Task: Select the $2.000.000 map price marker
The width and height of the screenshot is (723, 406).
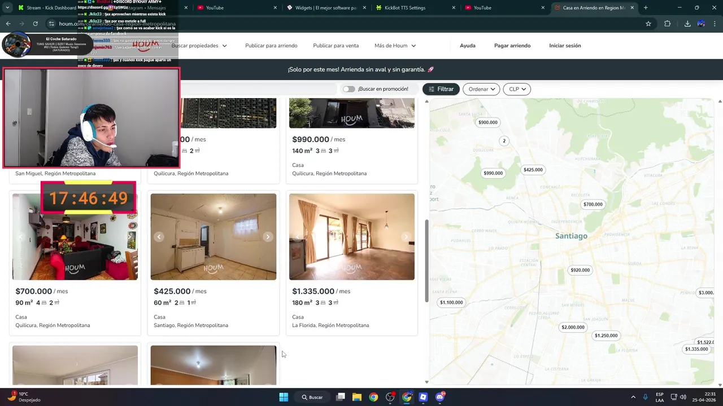Action: [573, 327]
